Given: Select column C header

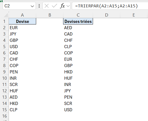Looking at the screenshot, I should tap(78, 15).
